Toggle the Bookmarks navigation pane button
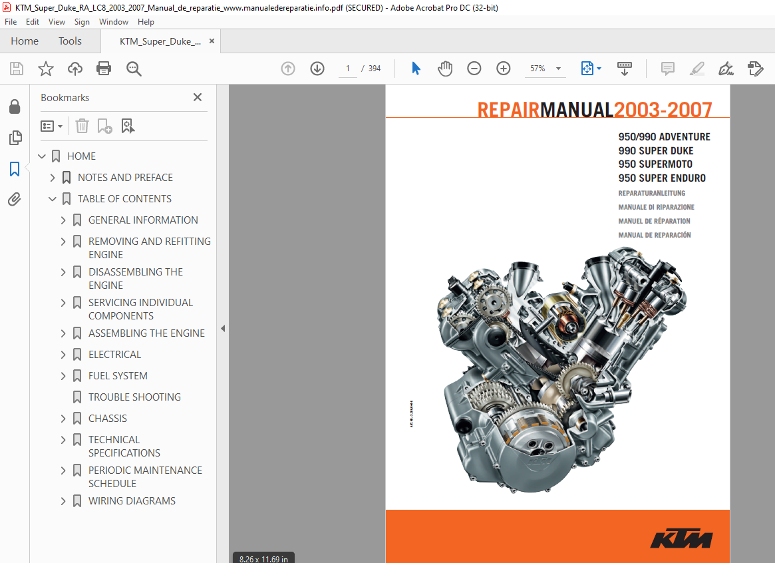This screenshot has width=775, height=563. (15, 169)
